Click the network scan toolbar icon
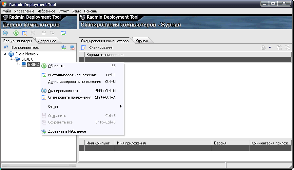The height and width of the screenshot is (170, 294). 5,33
